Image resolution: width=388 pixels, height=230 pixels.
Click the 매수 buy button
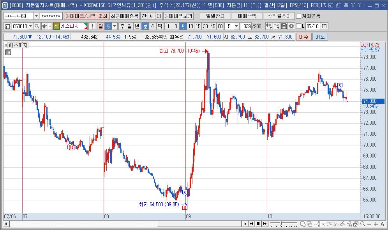point(303,37)
